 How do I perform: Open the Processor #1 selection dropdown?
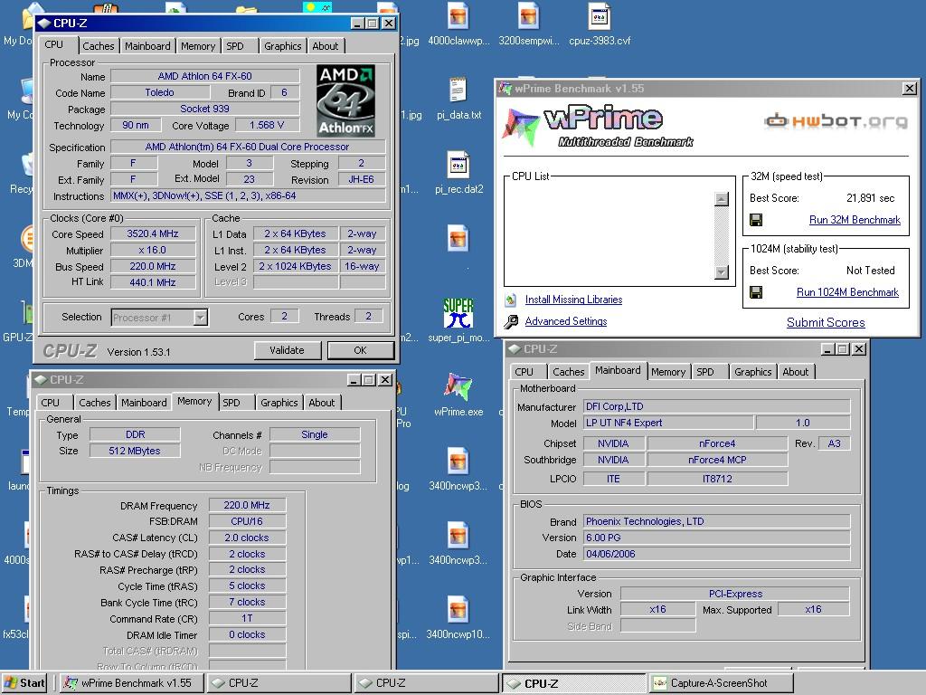click(x=201, y=318)
